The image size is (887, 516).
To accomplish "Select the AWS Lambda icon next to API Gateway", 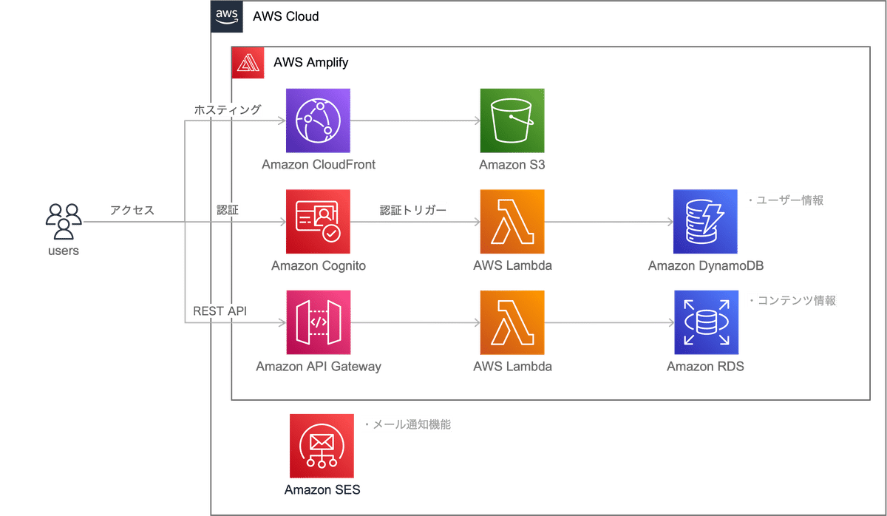I will point(512,322).
